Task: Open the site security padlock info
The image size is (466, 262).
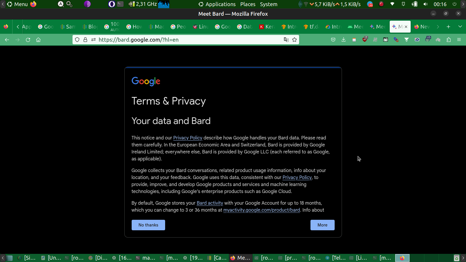Action: (85, 40)
